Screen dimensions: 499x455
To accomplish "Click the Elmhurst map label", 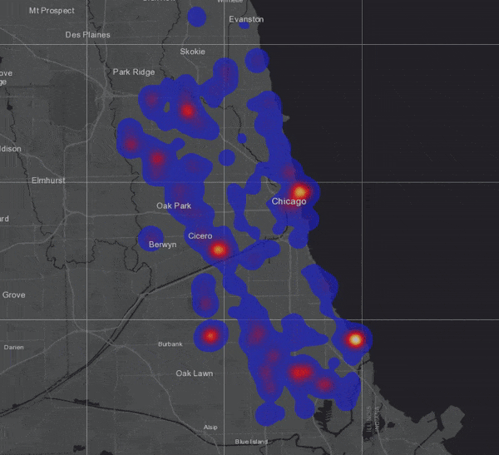I will tap(48, 181).
